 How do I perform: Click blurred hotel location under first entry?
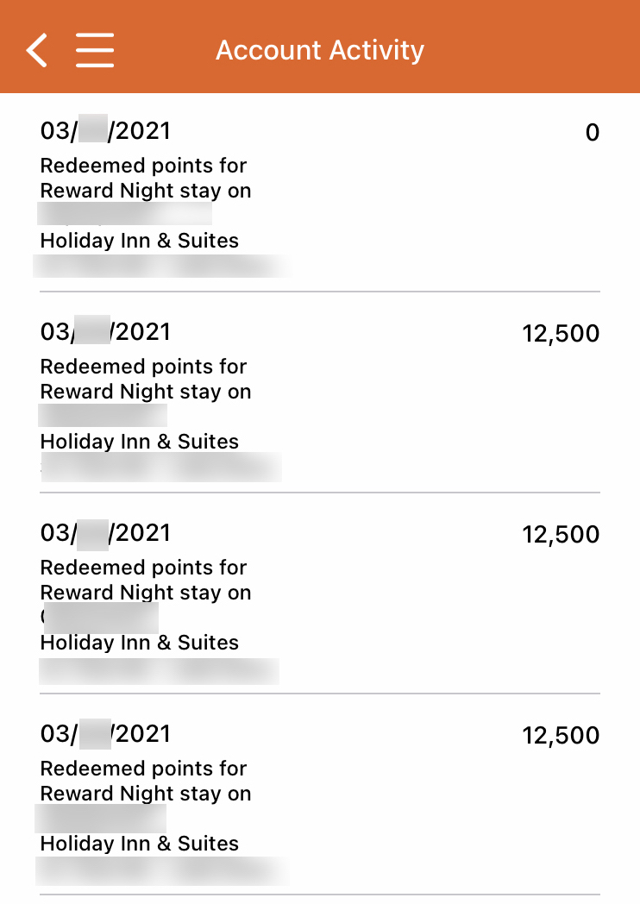pyautogui.click(x=162, y=266)
